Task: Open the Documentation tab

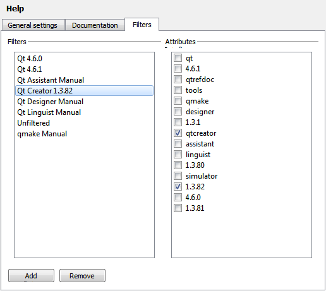Action: [95, 25]
